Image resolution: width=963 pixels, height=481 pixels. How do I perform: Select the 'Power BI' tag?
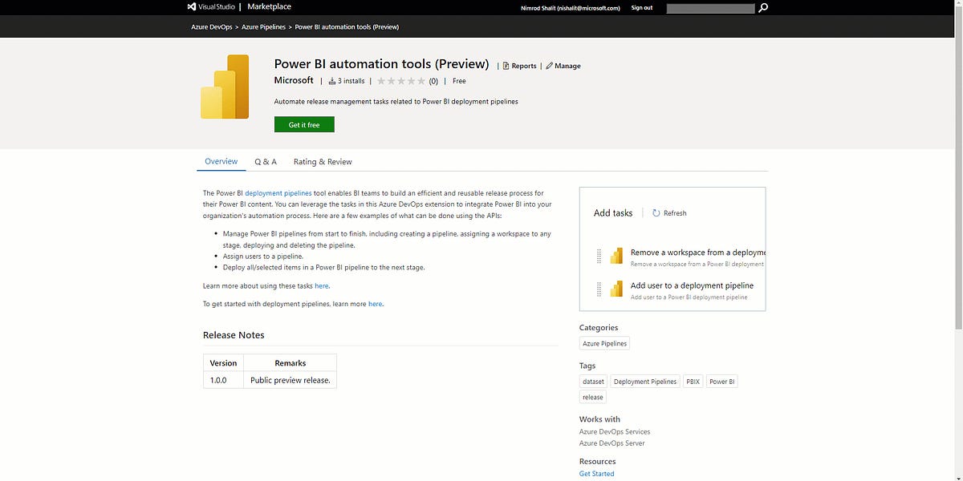click(721, 381)
